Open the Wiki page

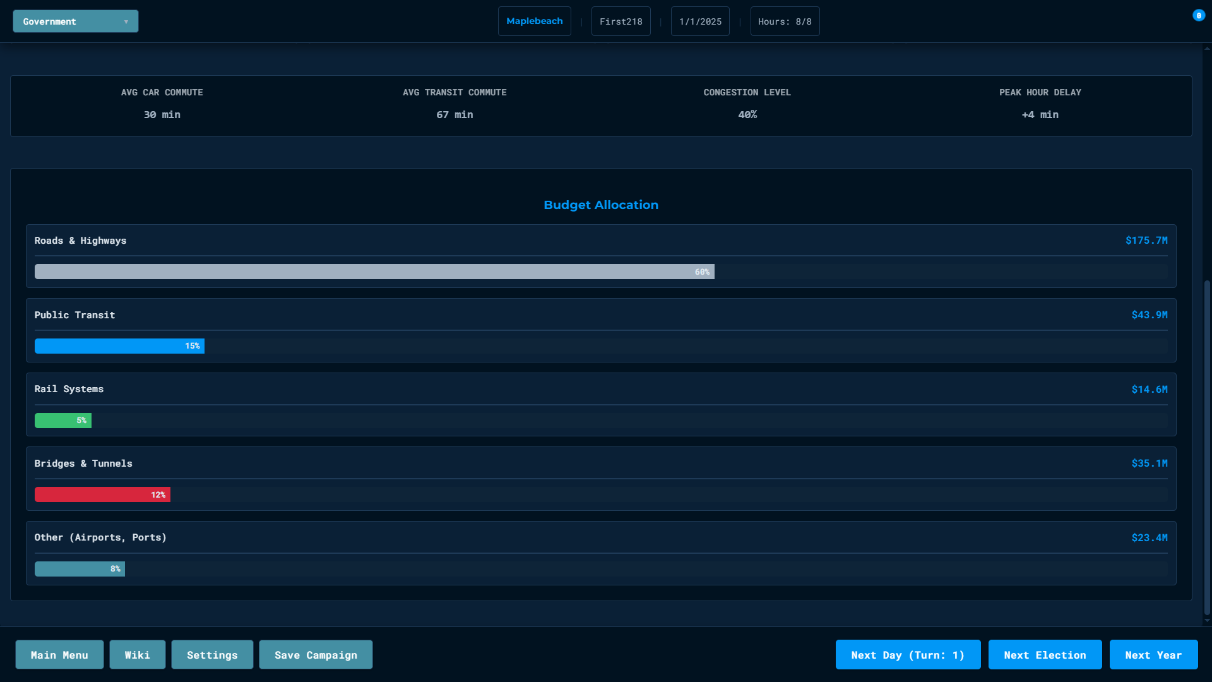[137, 655]
